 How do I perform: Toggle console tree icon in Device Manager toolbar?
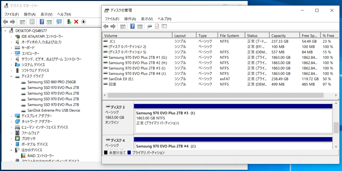23,22
